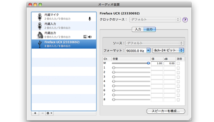Add a device with the plus button
214x122 pixels.
pos(35,113)
